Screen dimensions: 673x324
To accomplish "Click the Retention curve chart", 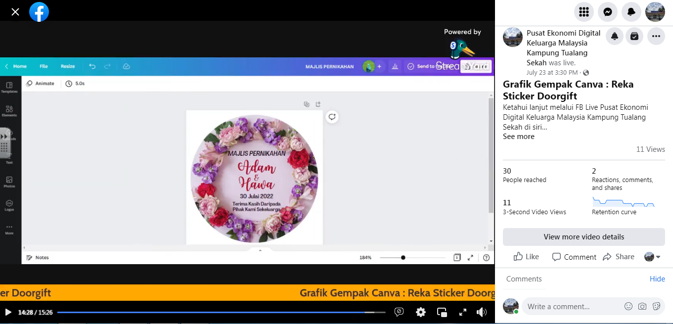I will pyautogui.click(x=623, y=202).
